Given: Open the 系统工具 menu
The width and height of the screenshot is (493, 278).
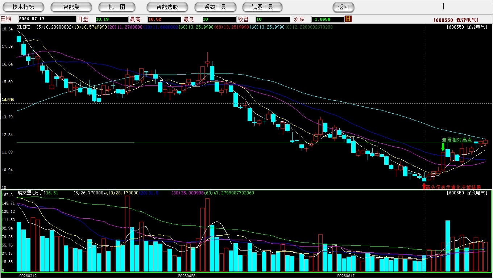Looking at the screenshot, I should click(x=215, y=7).
